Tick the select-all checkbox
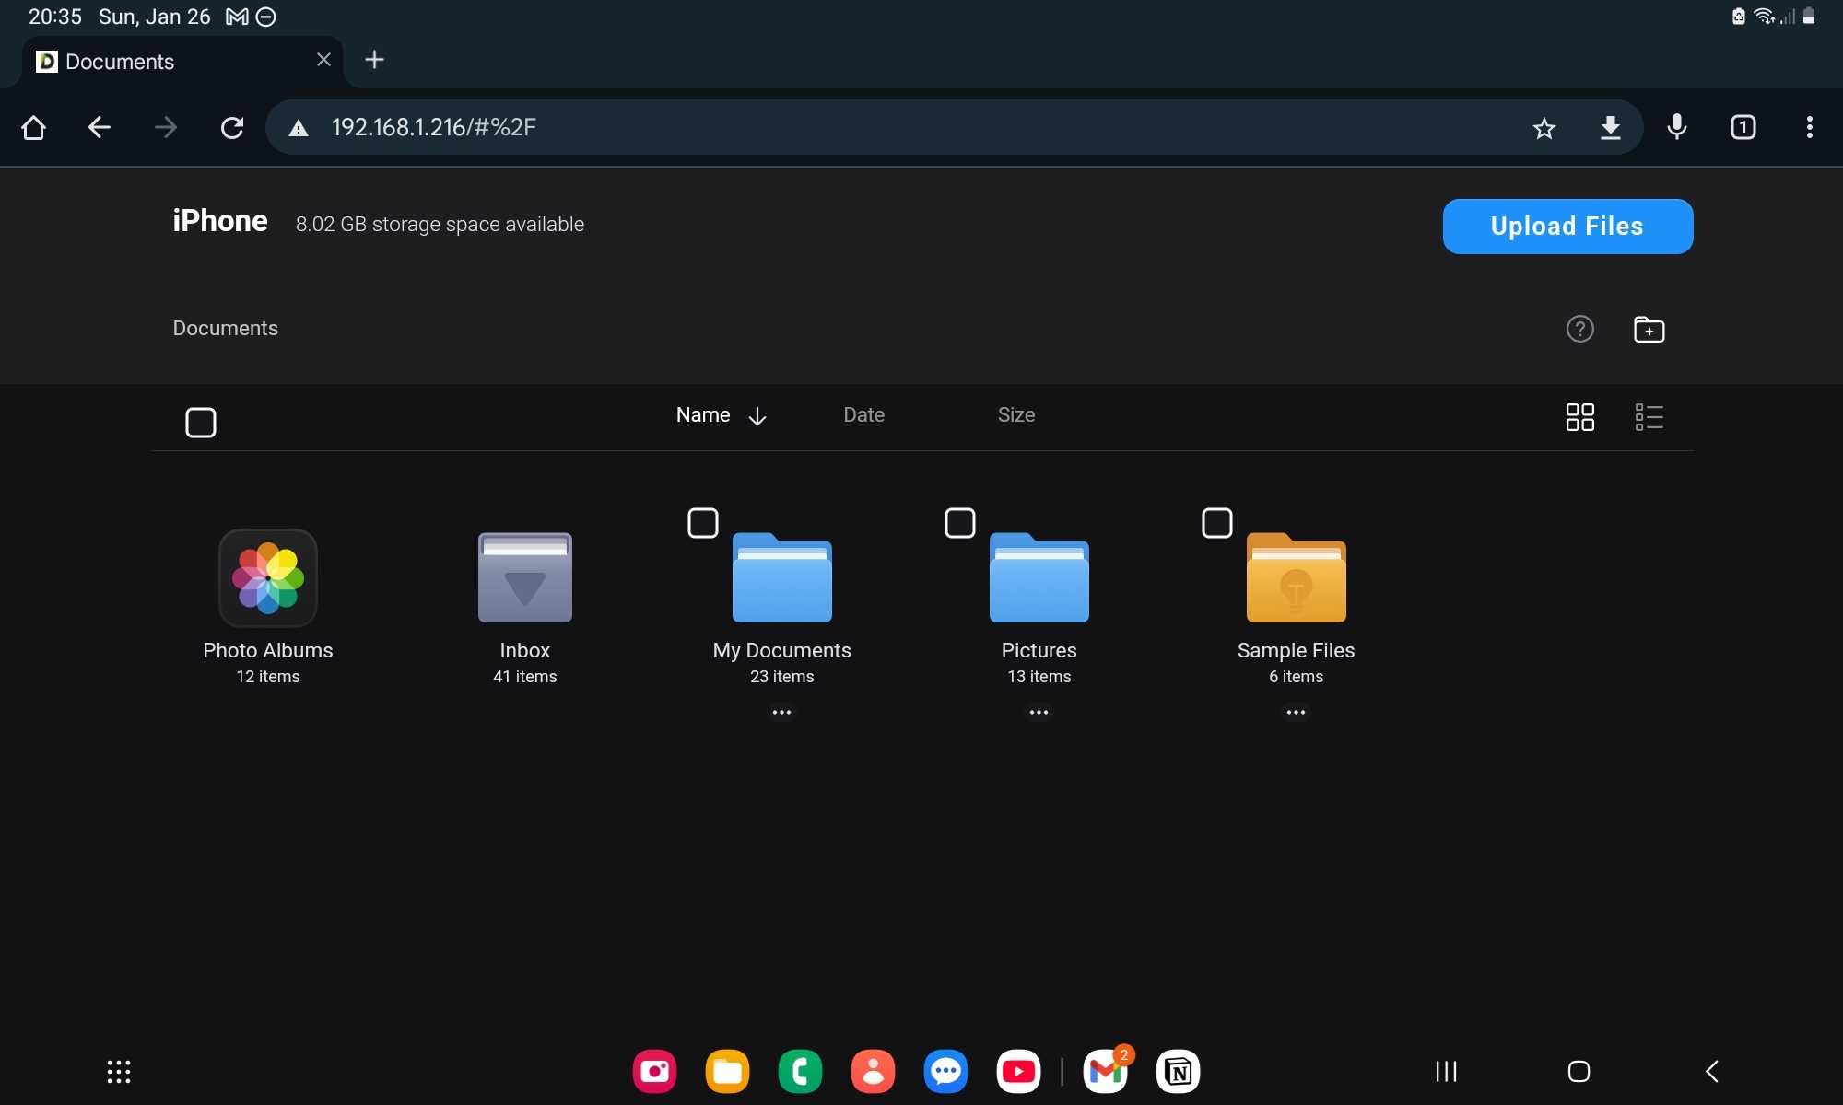The width and height of the screenshot is (1843, 1105). pos(201,423)
